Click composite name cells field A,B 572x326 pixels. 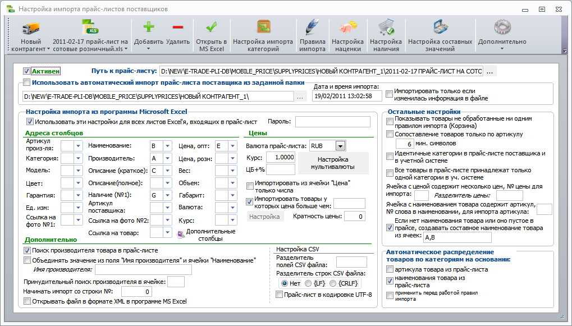(457, 237)
